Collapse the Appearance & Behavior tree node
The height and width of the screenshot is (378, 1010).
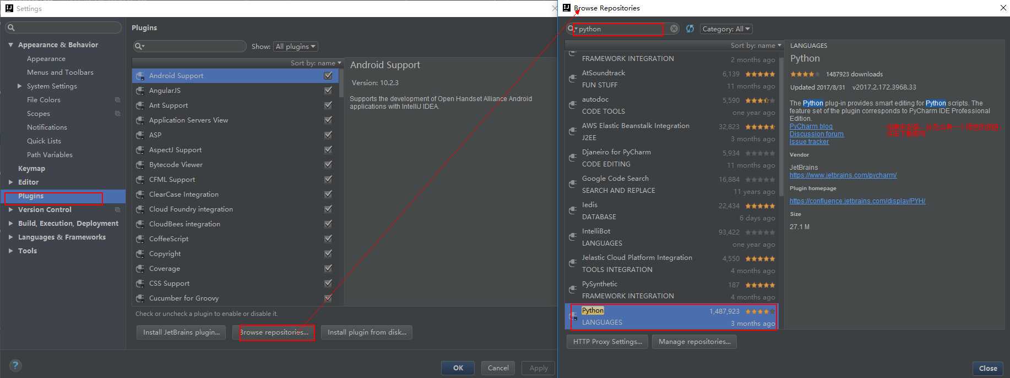pyautogui.click(x=10, y=45)
